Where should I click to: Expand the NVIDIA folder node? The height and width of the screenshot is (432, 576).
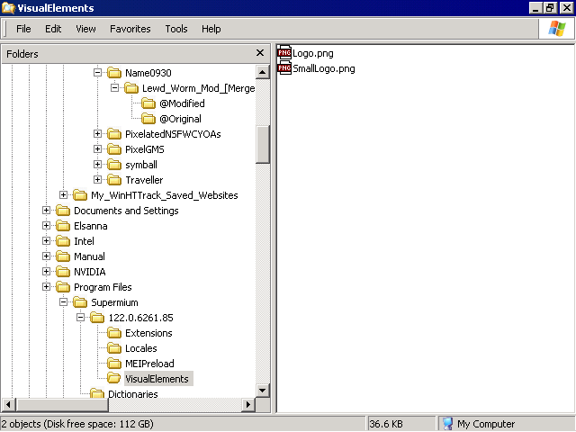click(46, 272)
